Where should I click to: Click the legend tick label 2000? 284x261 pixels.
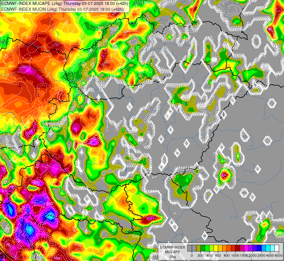point(253,255)
